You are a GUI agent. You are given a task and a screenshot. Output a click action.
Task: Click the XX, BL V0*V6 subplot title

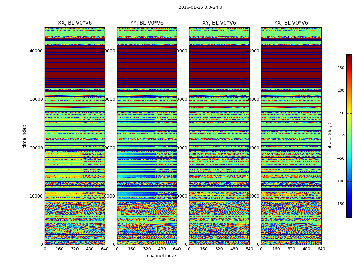point(75,23)
